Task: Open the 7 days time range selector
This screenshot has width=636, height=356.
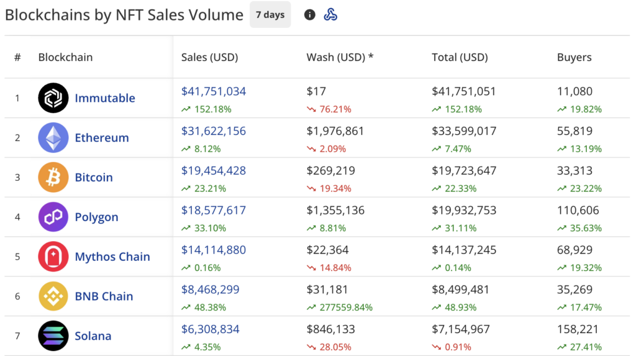Action: pyautogui.click(x=270, y=15)
